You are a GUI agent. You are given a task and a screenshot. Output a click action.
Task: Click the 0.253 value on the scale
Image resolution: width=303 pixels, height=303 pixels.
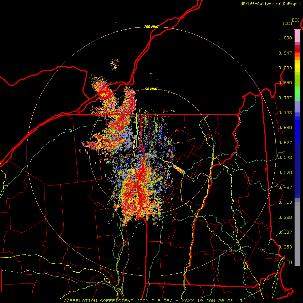(285, 247)
